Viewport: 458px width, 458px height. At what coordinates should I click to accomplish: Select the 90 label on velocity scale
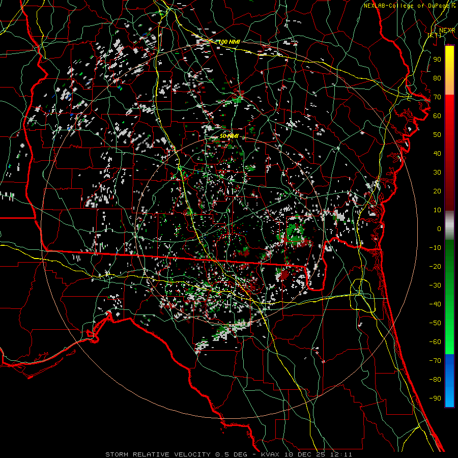pyautogui.click(x=437, y=60)
